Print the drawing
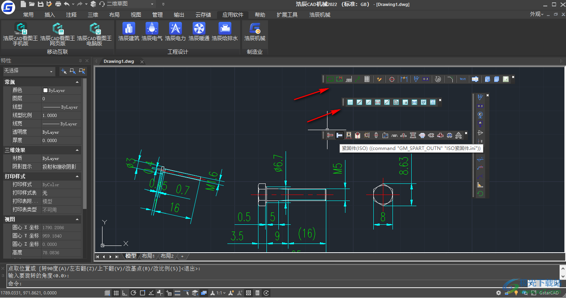Screen dimensions: 566x298 tap(58, 4)
